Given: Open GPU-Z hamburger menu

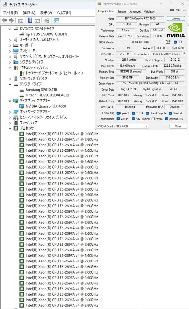Looking at the screenshot, I should (x=184, y=10).
